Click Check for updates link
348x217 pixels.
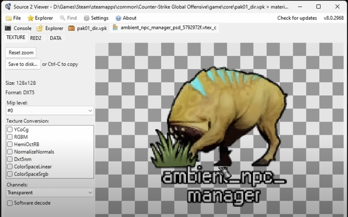(297, 18)
